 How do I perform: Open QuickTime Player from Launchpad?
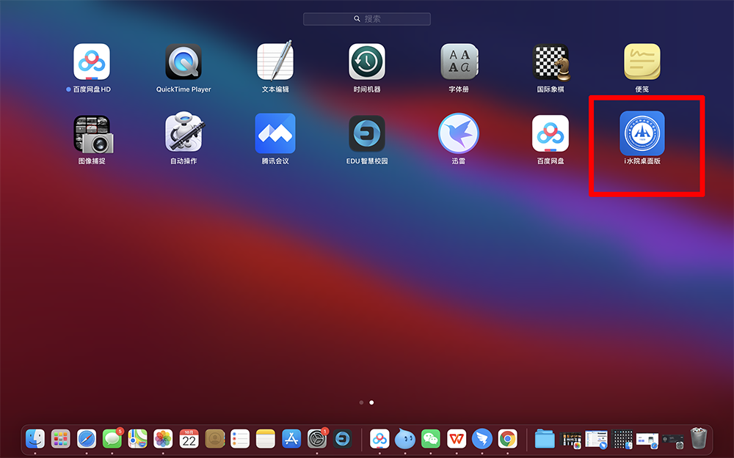point(183,62)
